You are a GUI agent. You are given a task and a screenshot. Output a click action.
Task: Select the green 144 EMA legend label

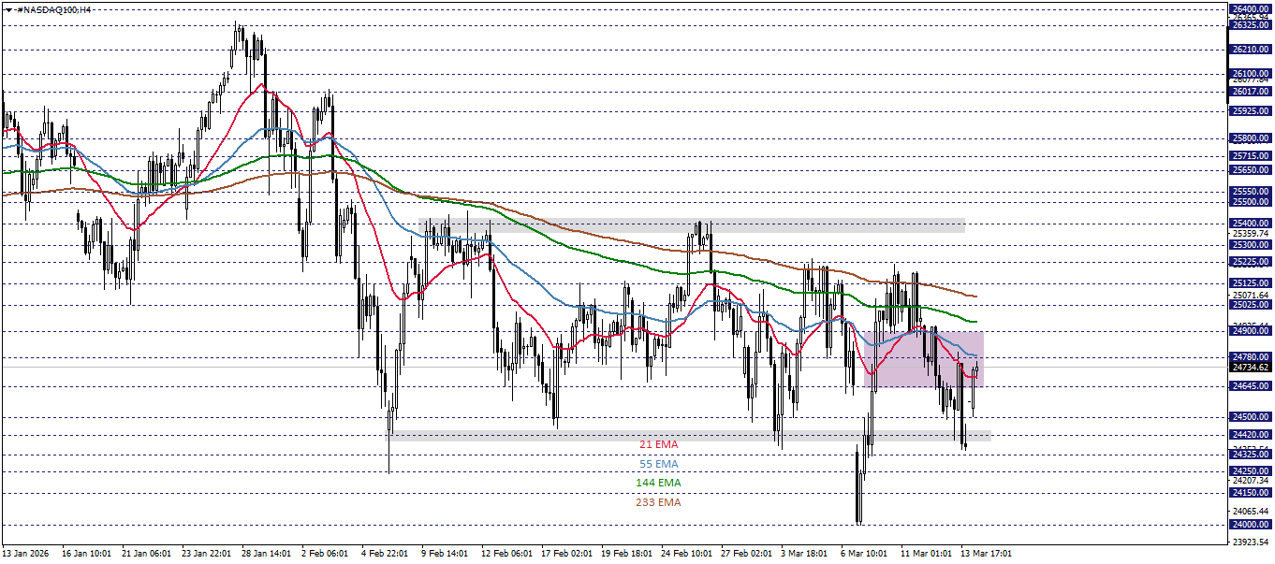click(x=658, y=483)
